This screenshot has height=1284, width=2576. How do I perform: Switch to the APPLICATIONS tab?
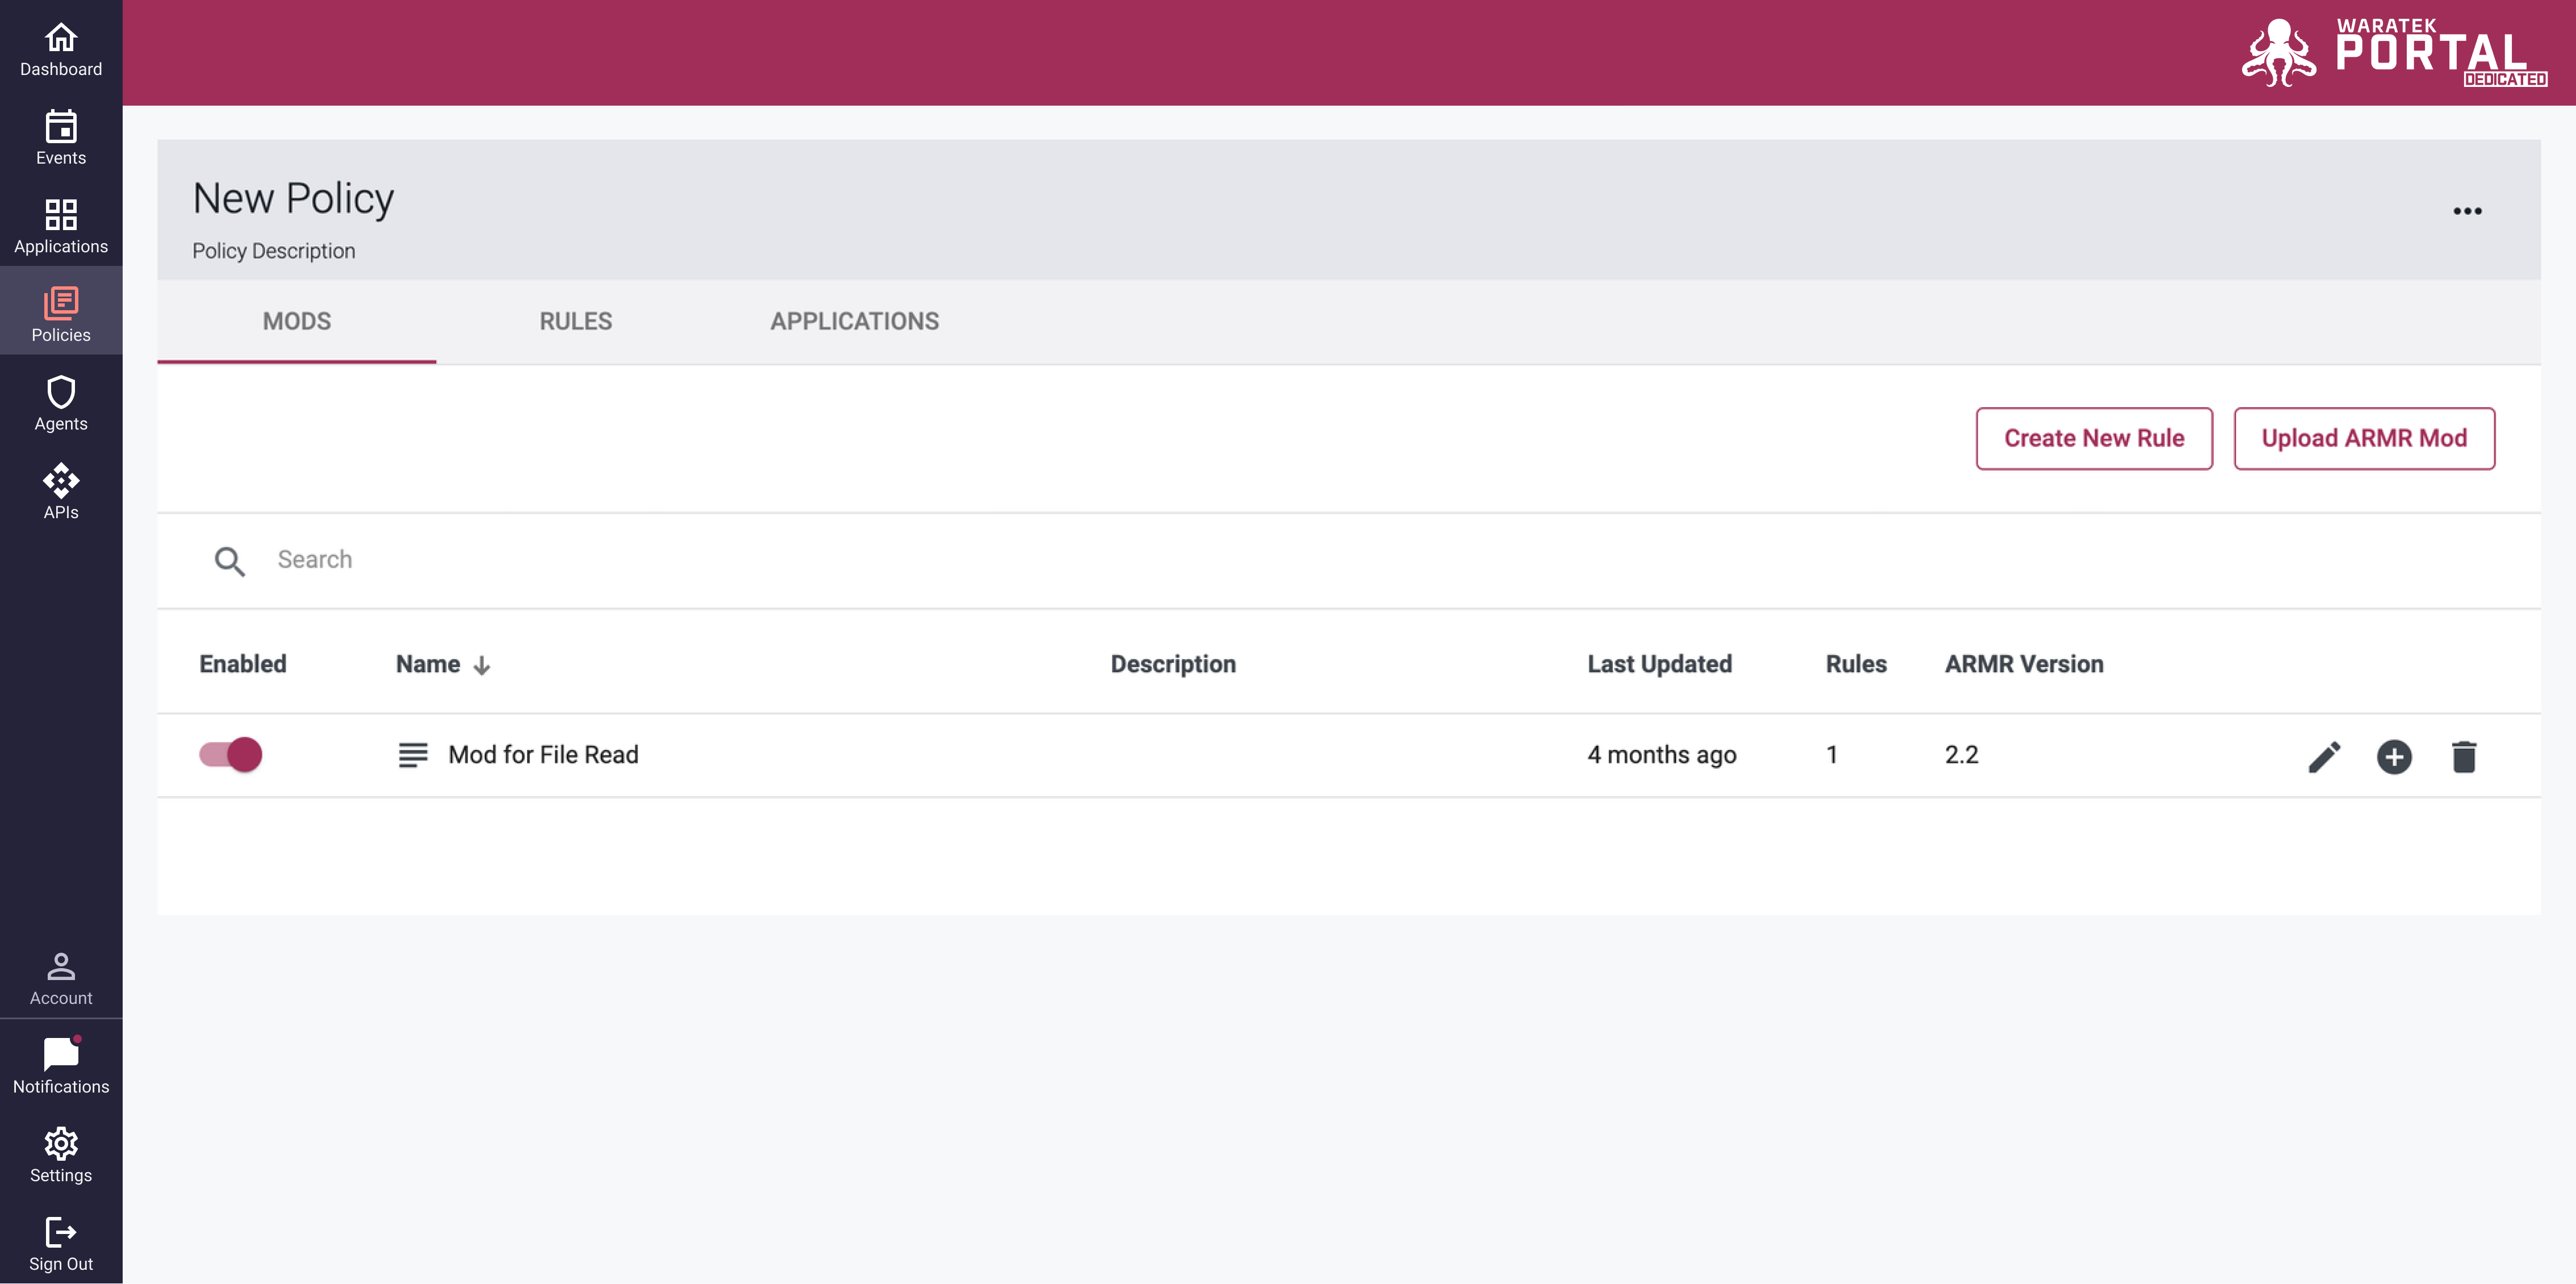pos(855,321)
